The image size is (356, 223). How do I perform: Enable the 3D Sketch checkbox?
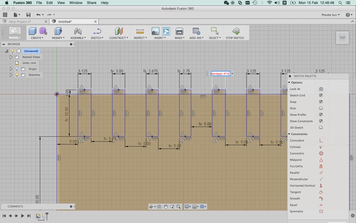click(321, 127)
